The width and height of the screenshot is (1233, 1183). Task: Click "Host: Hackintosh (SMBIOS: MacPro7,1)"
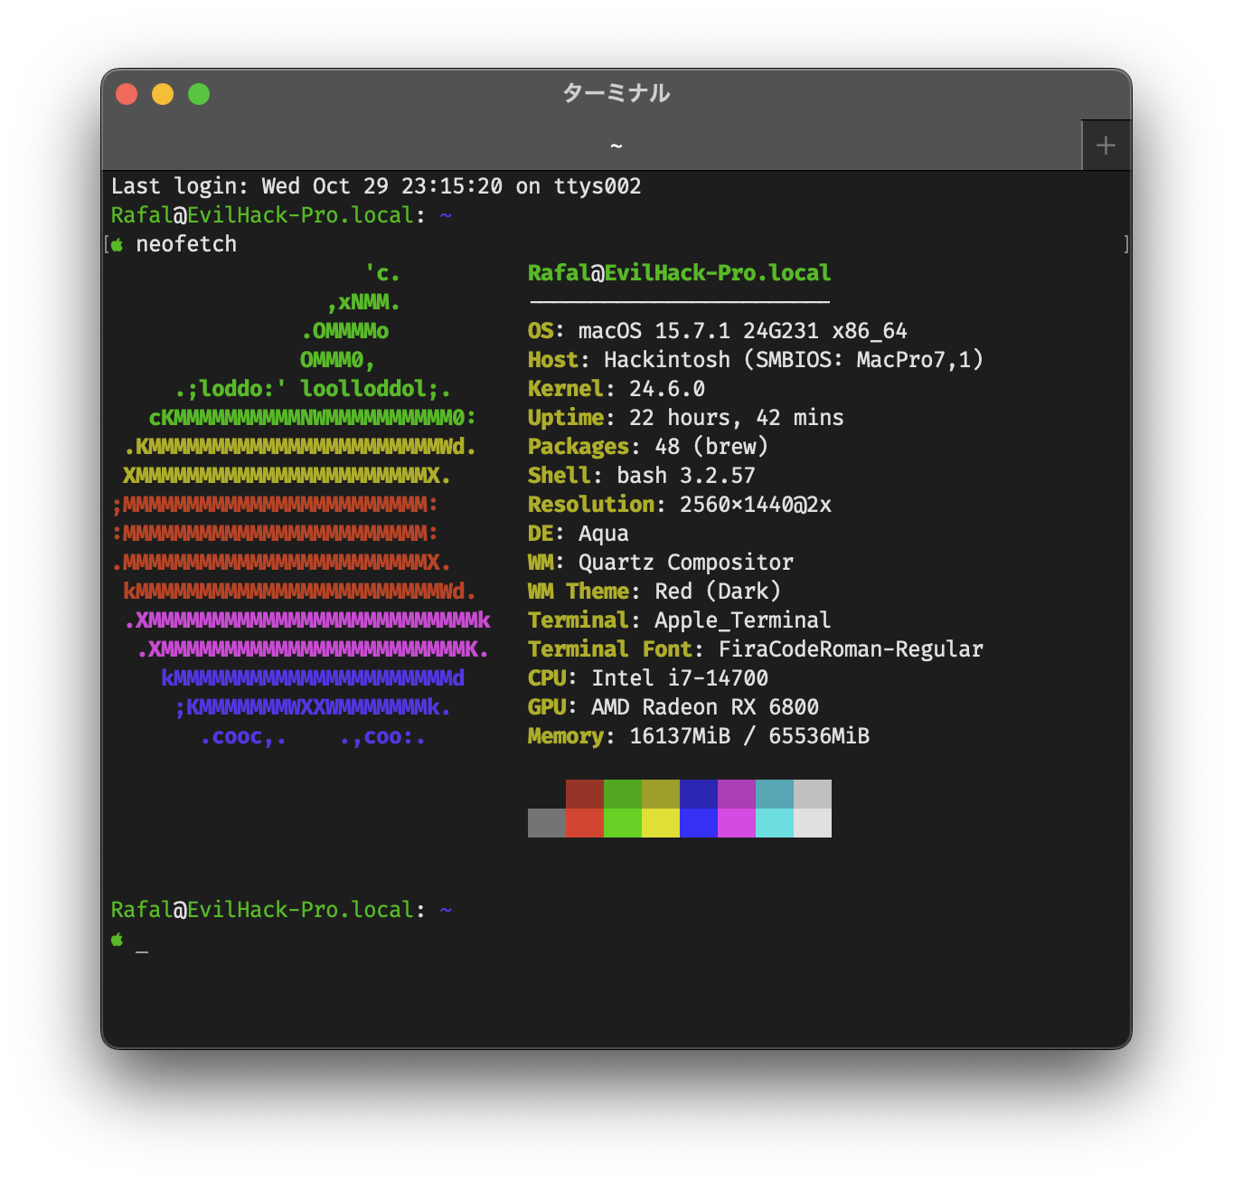755,360
